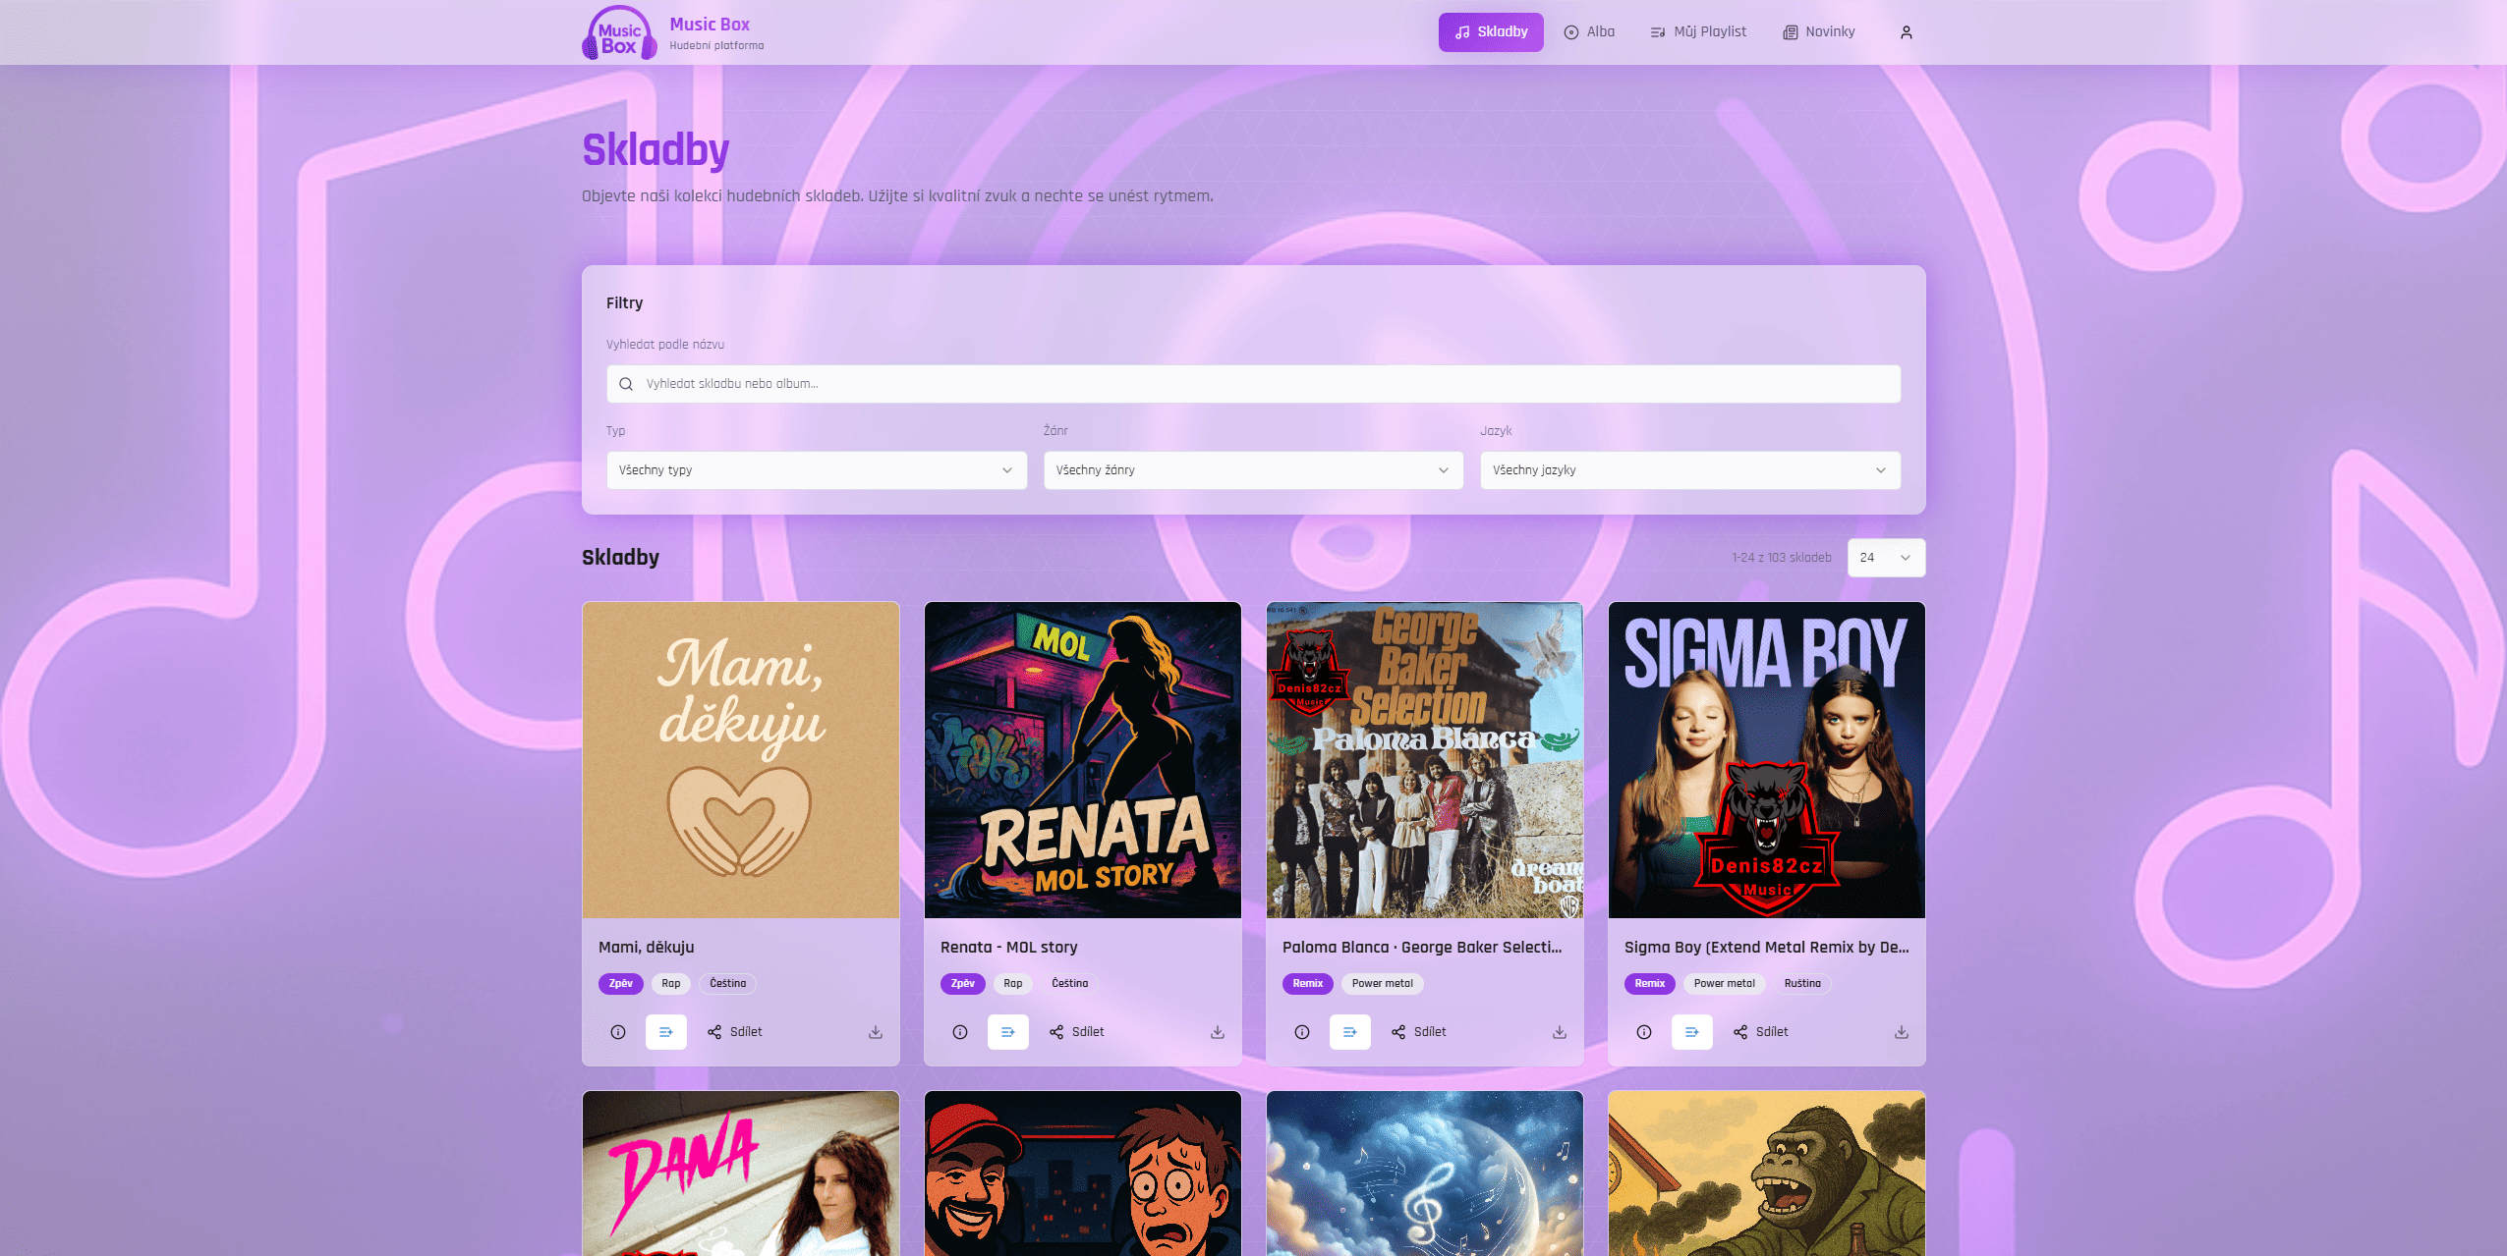This screenshot has width=2507, height=1256.
Task: Change the per-page count dropdown showing 24
Action: point(1885,558)
